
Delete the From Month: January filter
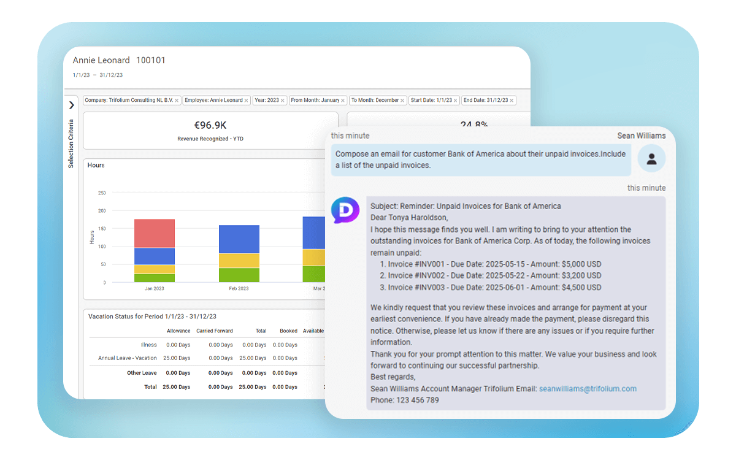[x=343, y=101]
